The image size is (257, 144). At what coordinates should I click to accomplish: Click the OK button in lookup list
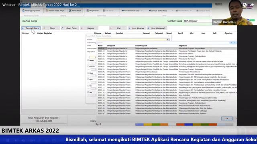pyautogui.click(x=226, y=118)
